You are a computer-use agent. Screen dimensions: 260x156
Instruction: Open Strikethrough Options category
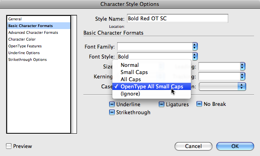(x=39, y=60)
